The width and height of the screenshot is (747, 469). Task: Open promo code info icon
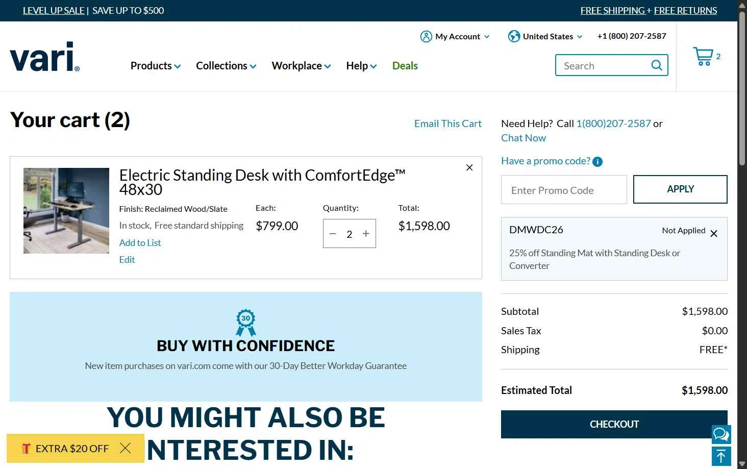pos(597,162)
